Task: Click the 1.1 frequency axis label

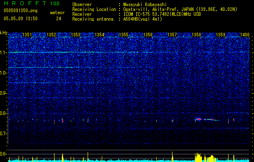Action: (4, 53)
